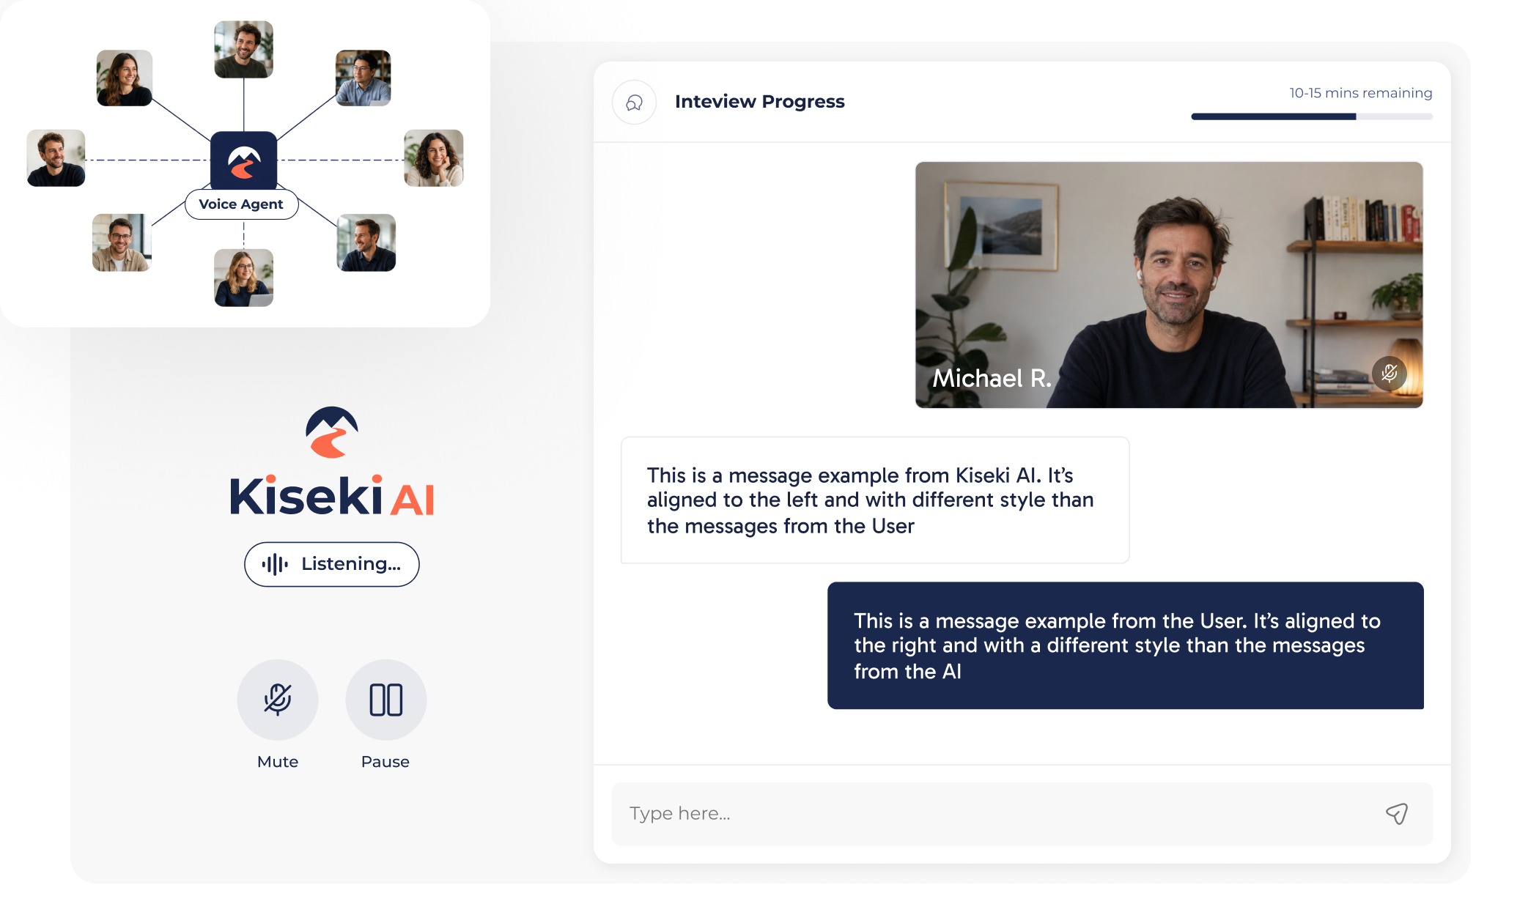Click the Kiseki AI logo above Listening
The image size is (1539, 923).
332,462
